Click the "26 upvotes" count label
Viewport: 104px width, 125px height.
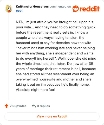coord(18,106)
